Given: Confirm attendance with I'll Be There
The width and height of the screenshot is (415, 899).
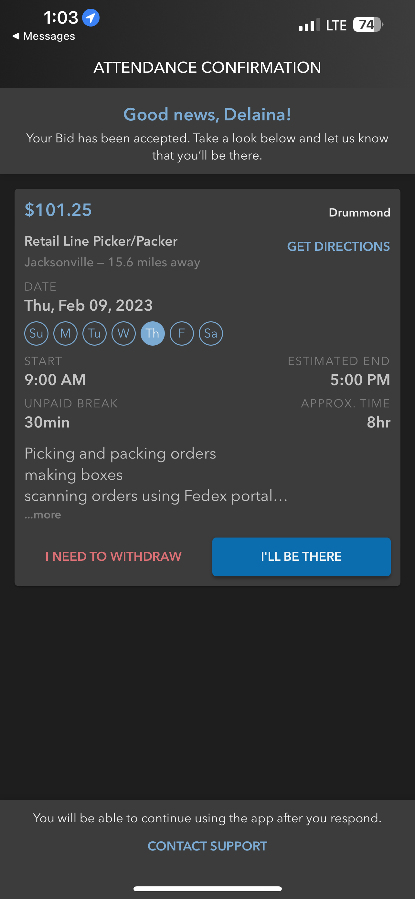Looking at the screenshot, I should tap(302, 557).
